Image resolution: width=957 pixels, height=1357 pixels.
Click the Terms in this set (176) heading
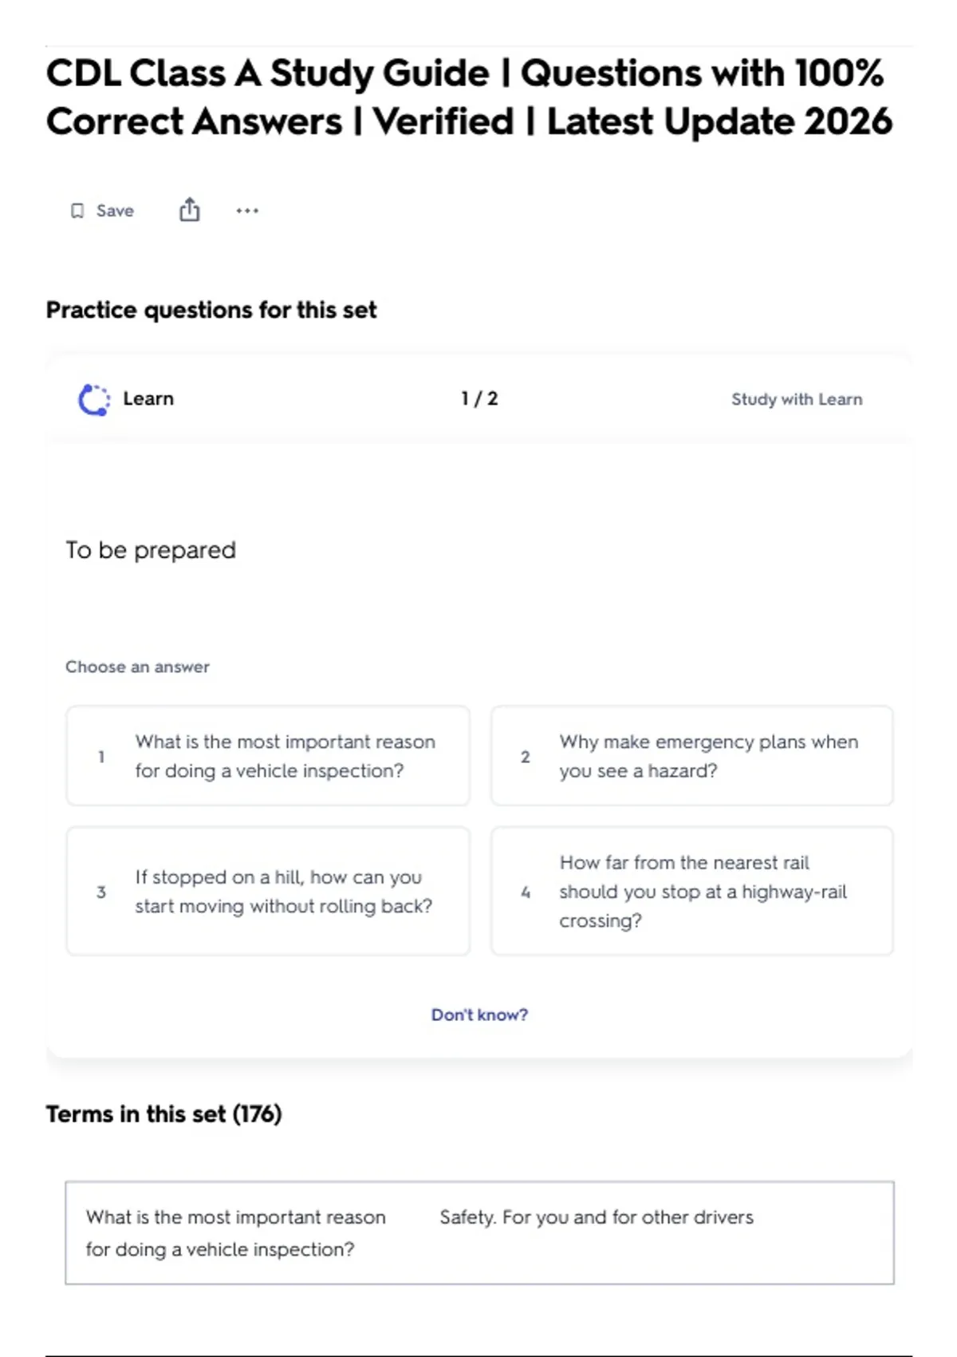(x=163, y=1114)
